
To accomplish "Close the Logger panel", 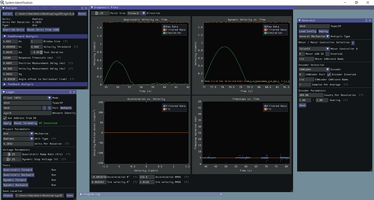I will (74, 92).
